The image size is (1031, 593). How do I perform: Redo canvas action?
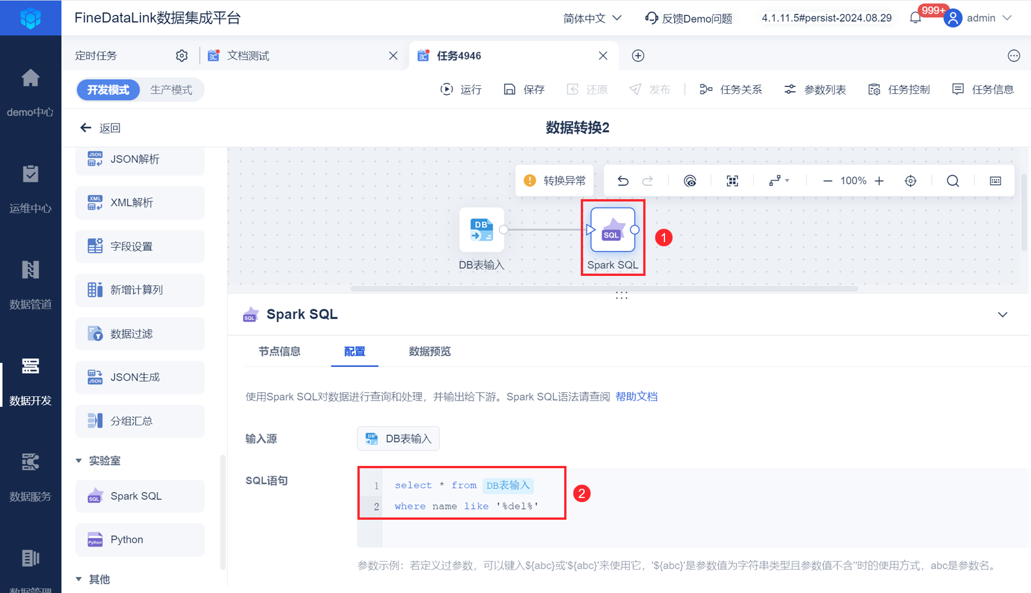647,181
